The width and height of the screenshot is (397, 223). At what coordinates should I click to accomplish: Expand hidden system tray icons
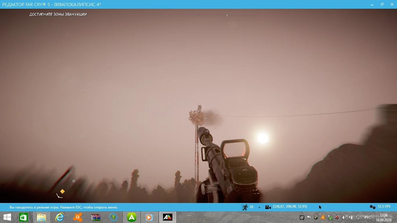tap(302, 217)
